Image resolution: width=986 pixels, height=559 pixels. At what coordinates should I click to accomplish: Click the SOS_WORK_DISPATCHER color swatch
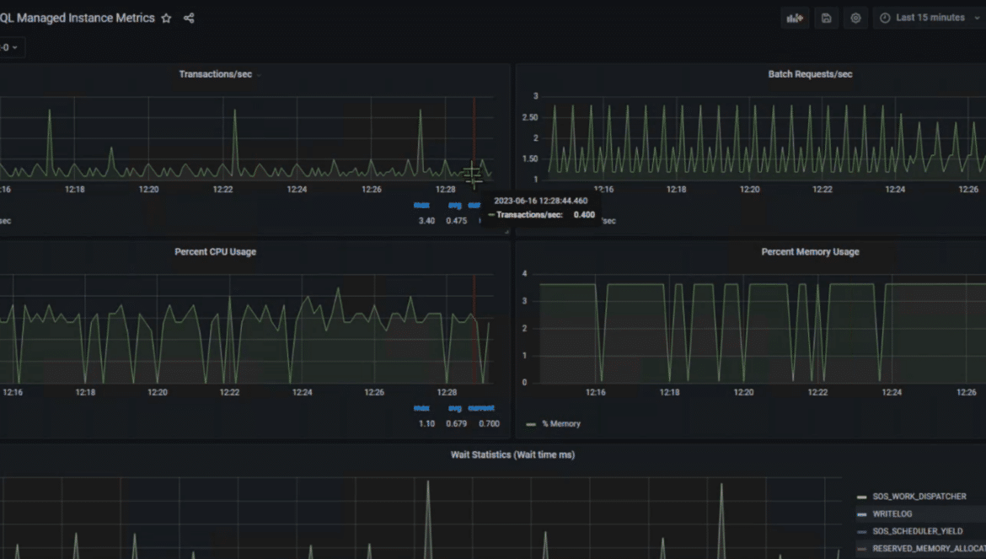pyautogui.click(x=861, y=497)
